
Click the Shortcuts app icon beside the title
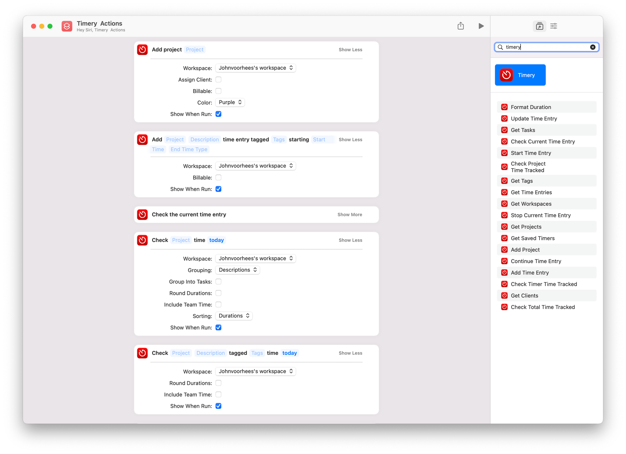(x=67, y=26)
